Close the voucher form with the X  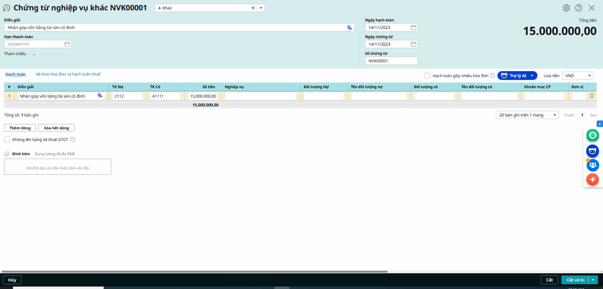coord(592,8)
